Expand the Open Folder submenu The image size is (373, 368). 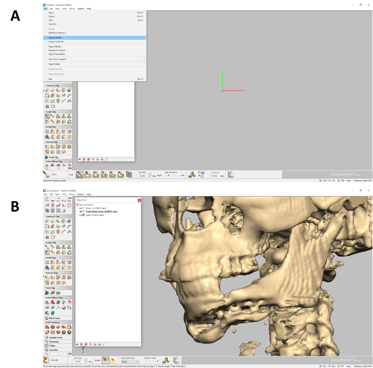95,64
